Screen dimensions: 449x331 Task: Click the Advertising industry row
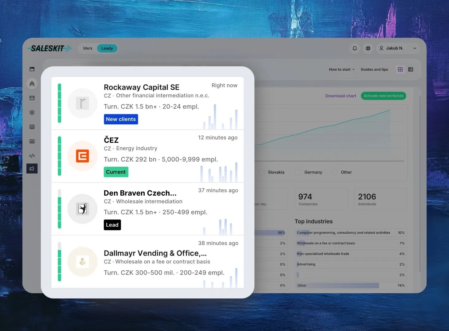point(351,264)
